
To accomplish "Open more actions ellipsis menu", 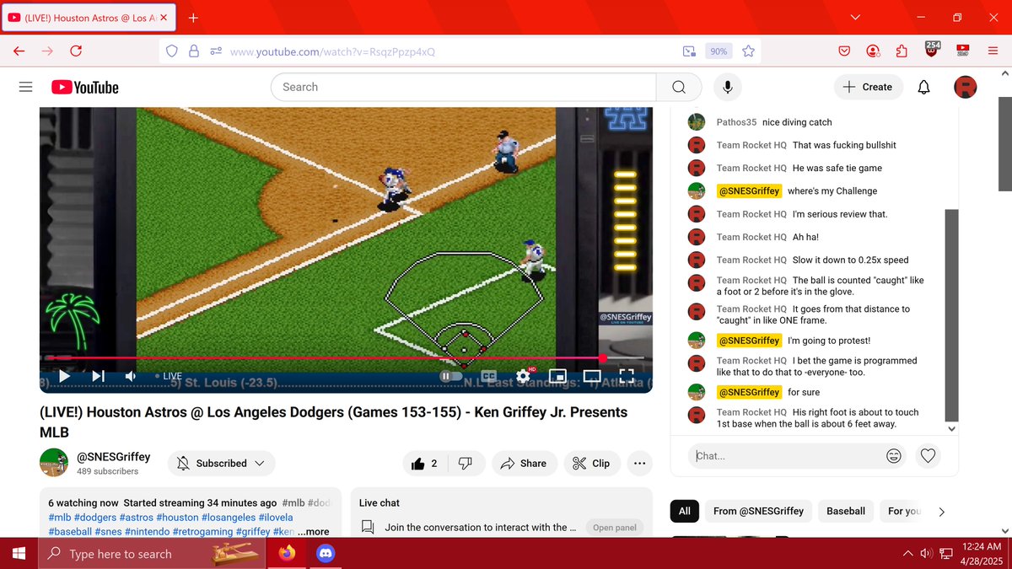I will point(639,464).
